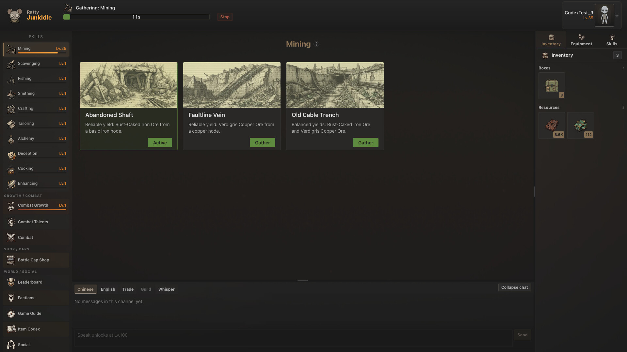Stop the current mining action
This screenshot has height=352, width=627.
pyautogui.click(x=225, y=17)
